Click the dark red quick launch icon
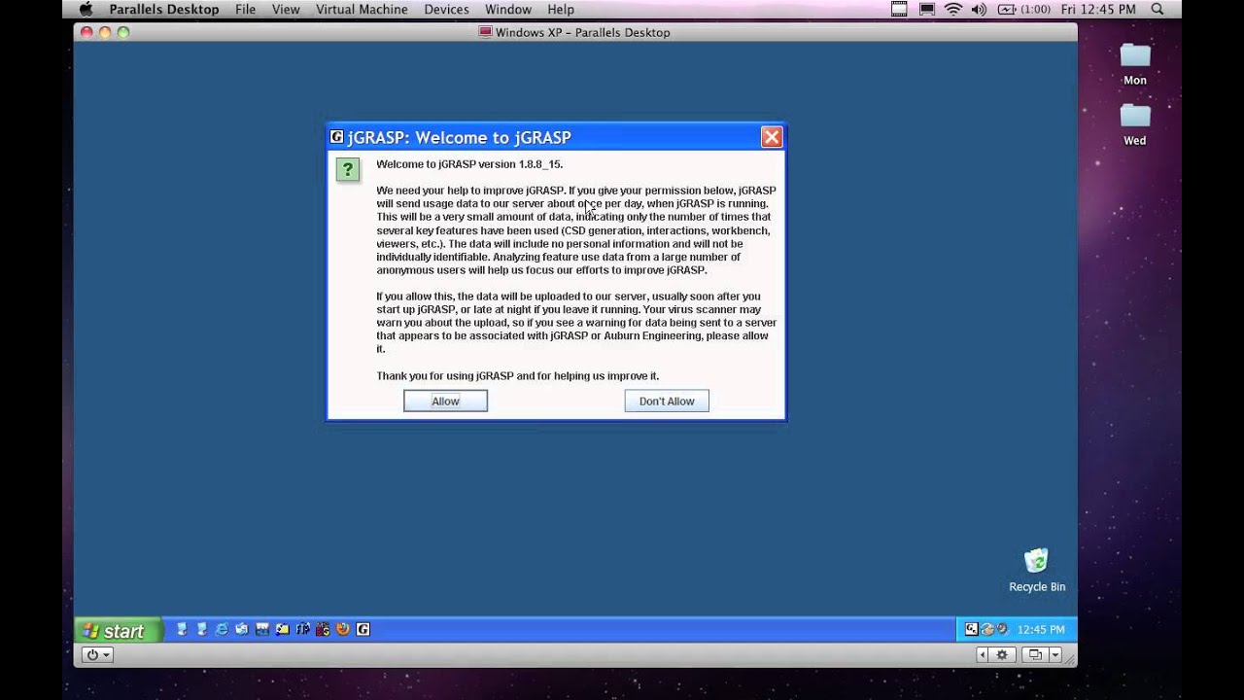This screenshot has height=700, width=1244. point(323,629)
